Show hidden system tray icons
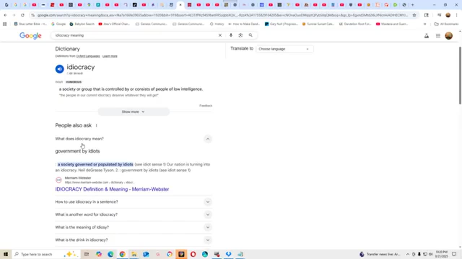This screenshot has height=259, width=462. tap(408, 254)
